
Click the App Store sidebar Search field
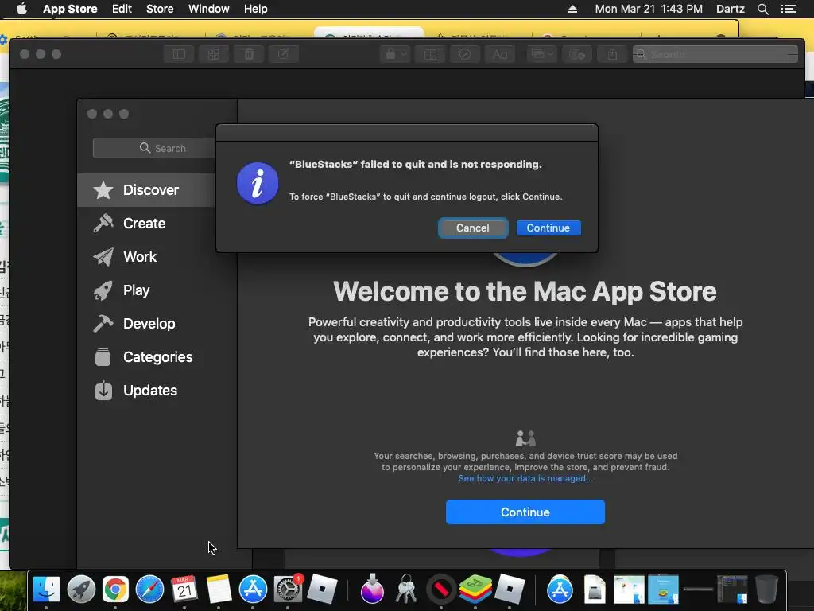(x=154, y=148)
